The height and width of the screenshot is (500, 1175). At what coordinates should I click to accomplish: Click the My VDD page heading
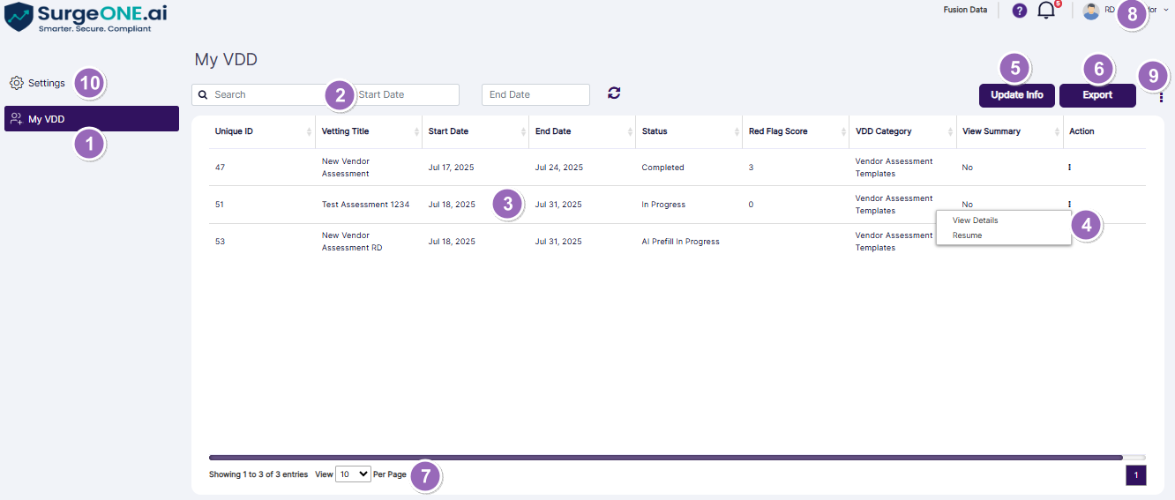[x=226, y=60]
